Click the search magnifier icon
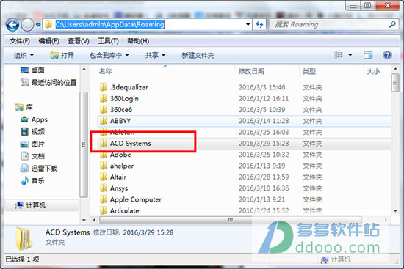 [392, 24]
